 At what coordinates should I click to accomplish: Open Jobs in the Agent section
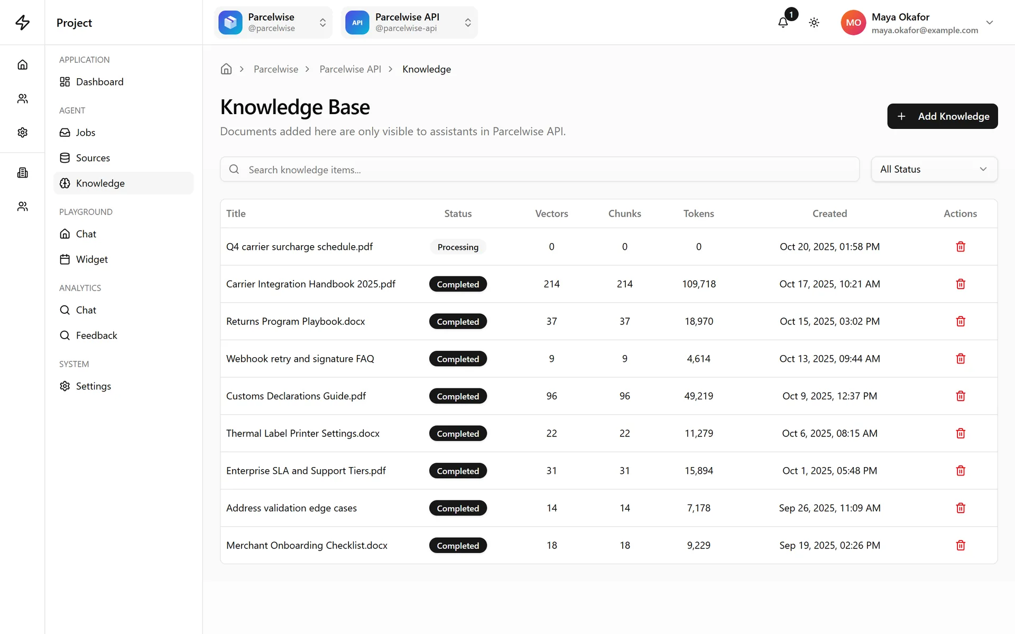pos(124,133)
